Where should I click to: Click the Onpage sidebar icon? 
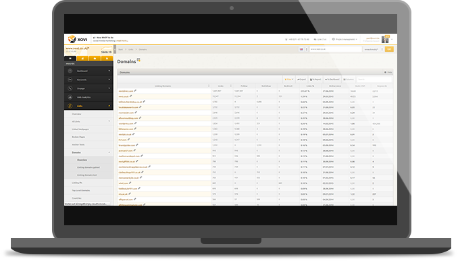point(70,88)
